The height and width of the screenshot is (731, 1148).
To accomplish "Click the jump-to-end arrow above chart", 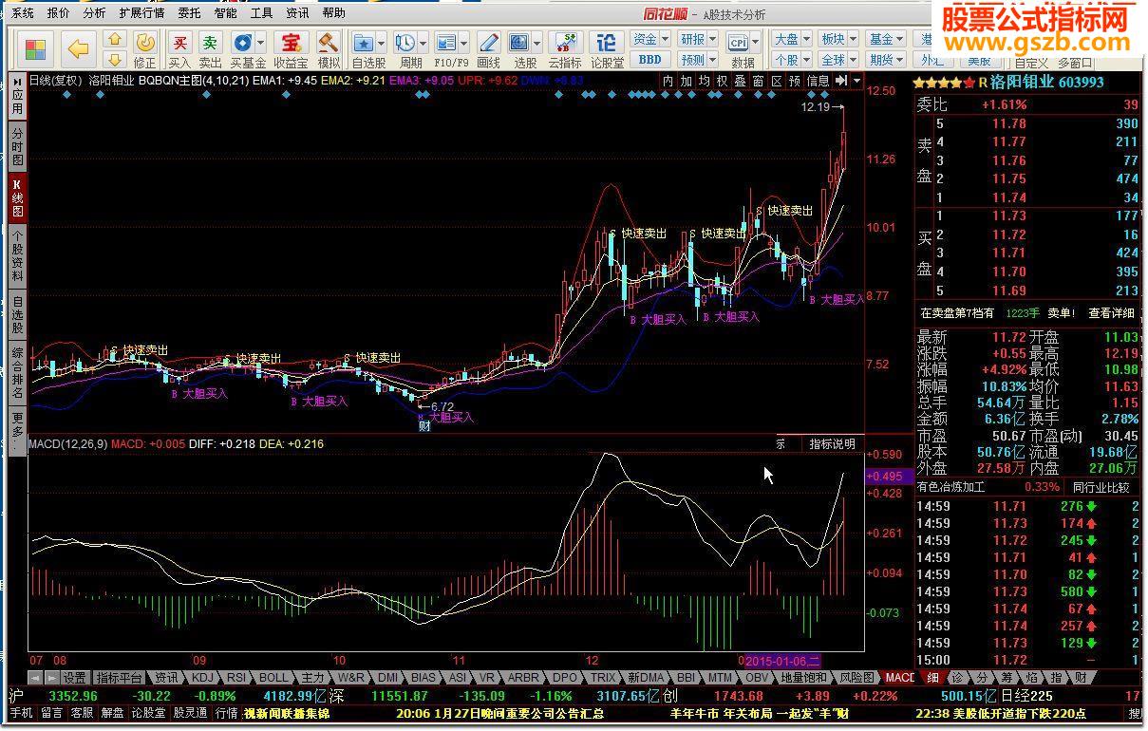I will click(841, 82).
